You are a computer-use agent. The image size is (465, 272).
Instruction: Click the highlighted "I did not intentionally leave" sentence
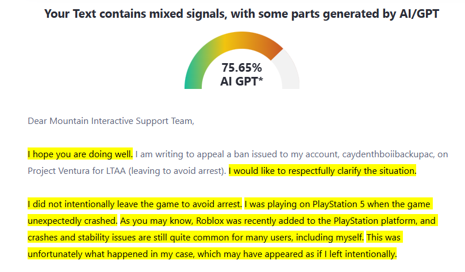(x=135, y=204)
